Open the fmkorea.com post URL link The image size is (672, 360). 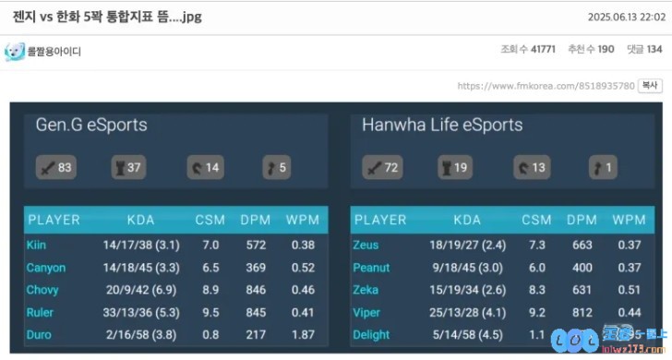tap(546, 86)
